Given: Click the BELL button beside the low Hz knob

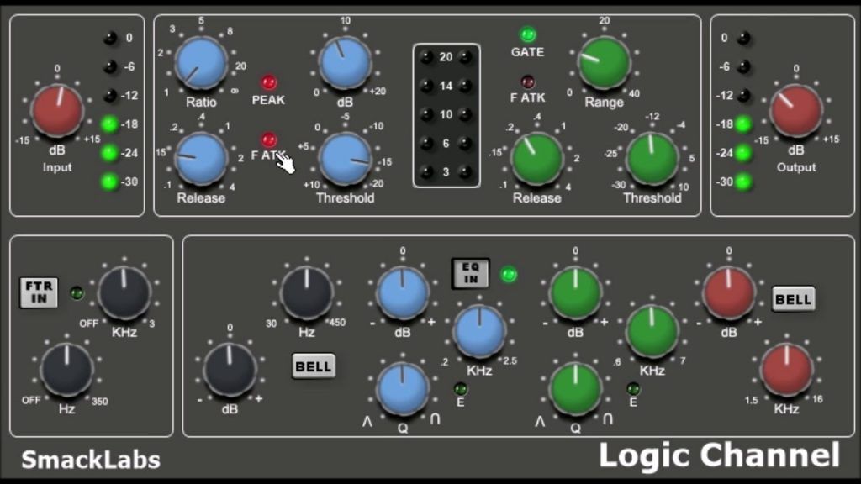Looking at the screenshot, I should click(x=314, y=367).
